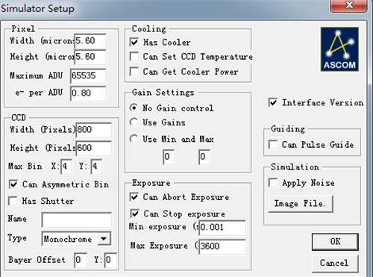Click the Simulation group label
Image resolution: width=373 pixels, height=277 pixels.
click(295, 167)
